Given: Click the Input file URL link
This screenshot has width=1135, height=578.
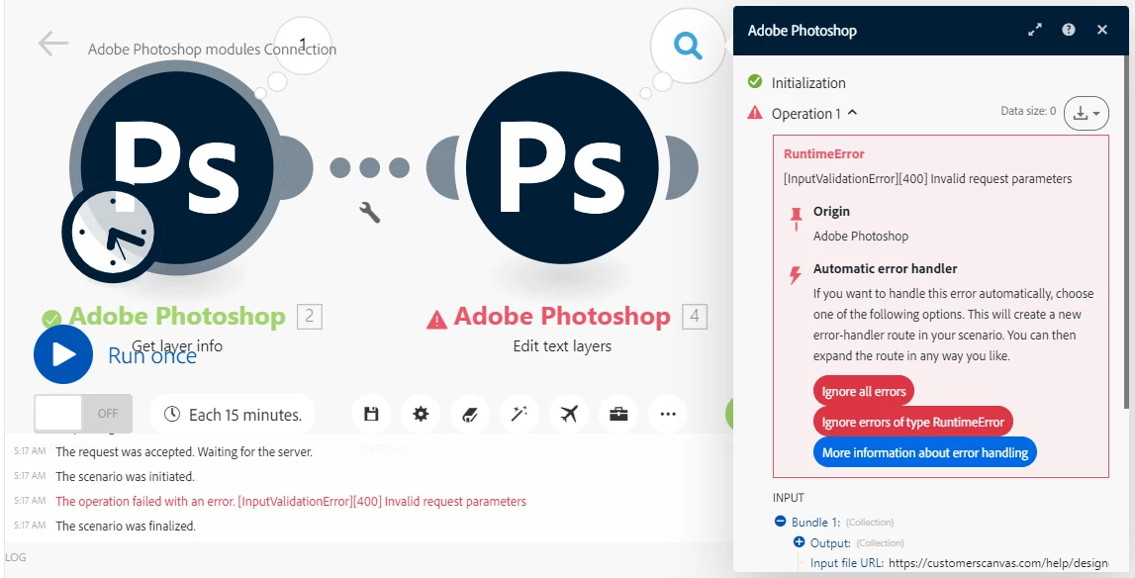Looking at the screenshot, I should [998, 563].
